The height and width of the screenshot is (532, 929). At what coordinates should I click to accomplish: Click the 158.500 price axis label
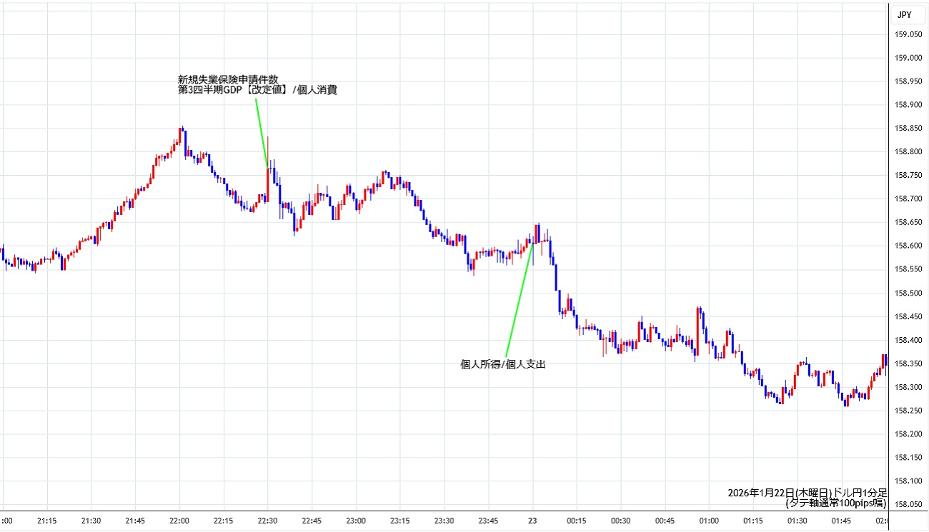908,293
